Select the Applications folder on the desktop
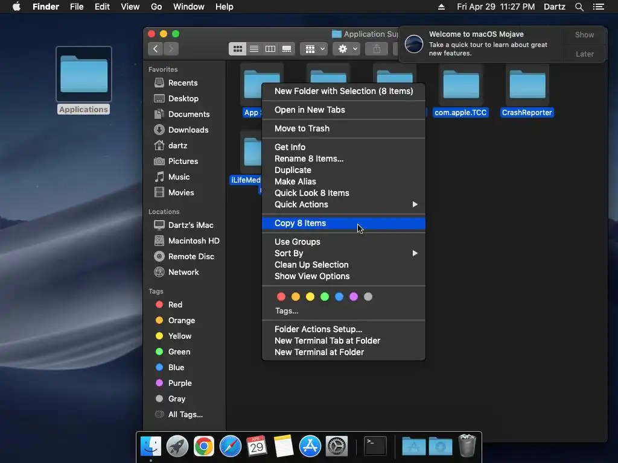 [x=83, y=81]
